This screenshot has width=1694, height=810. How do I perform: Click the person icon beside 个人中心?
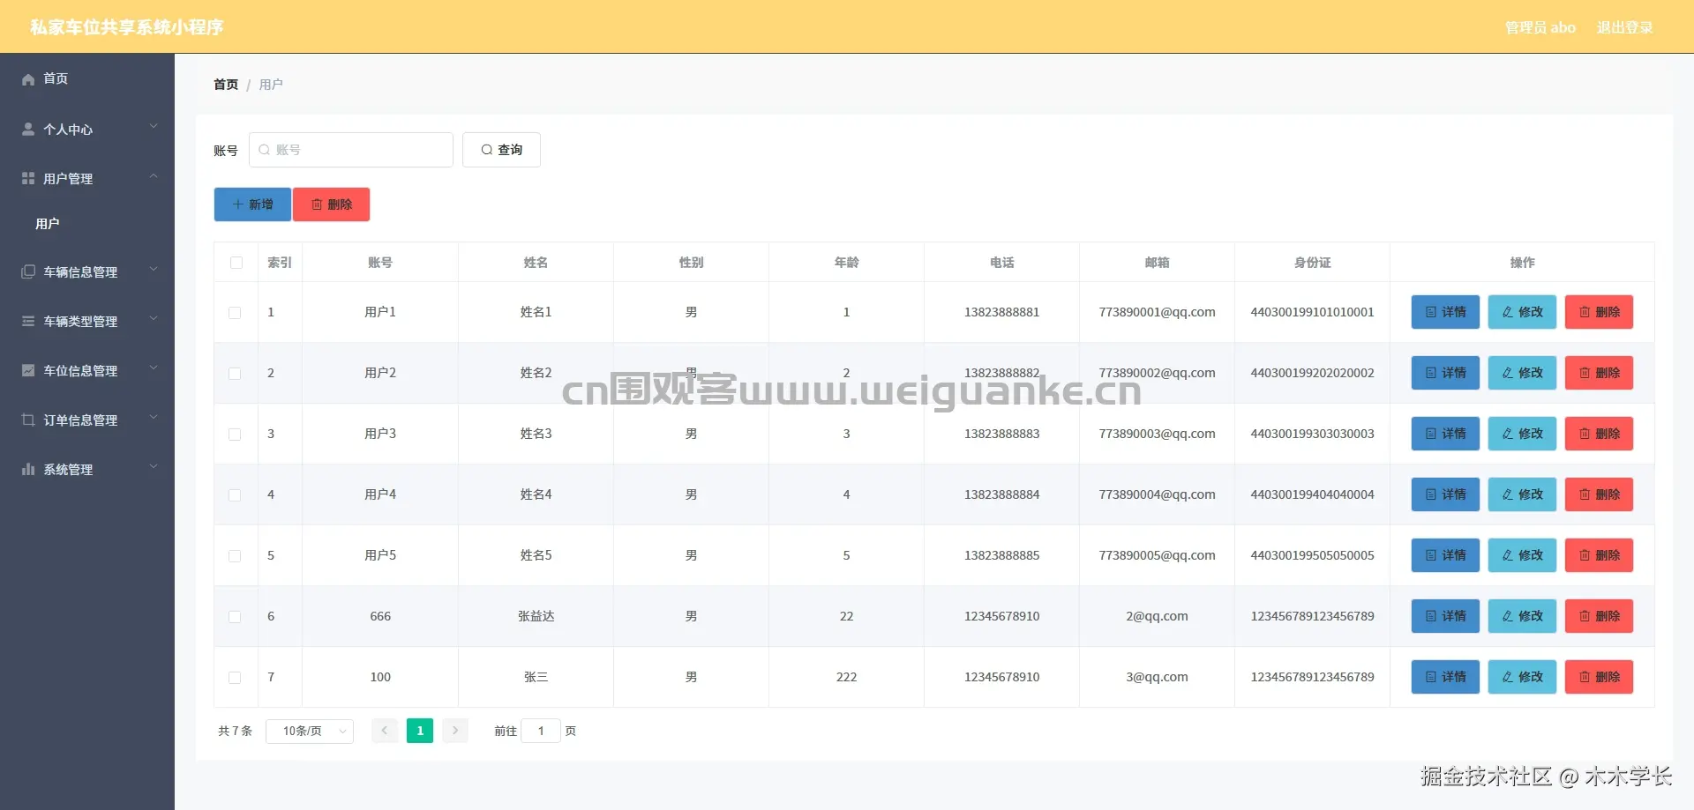click(x=28, y=129)
